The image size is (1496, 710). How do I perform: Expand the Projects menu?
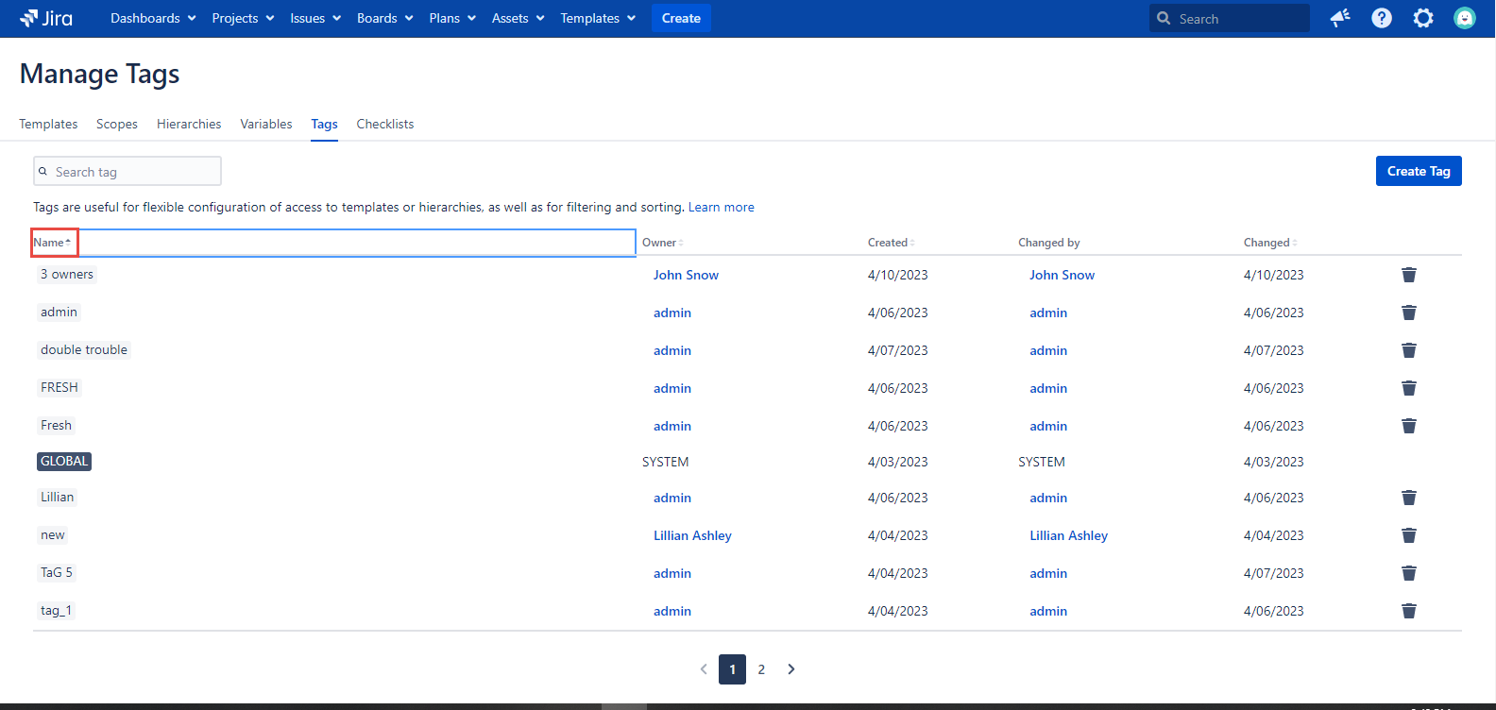(243, 18)
